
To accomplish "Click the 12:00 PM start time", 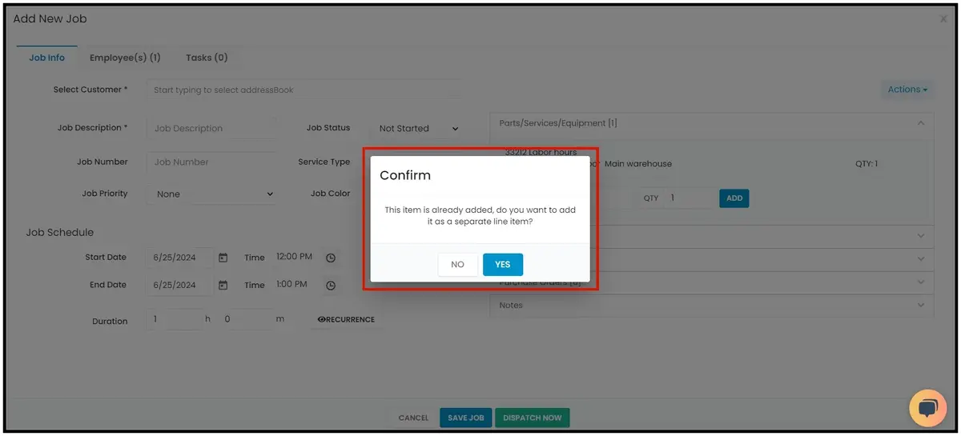I will point(294,257).
